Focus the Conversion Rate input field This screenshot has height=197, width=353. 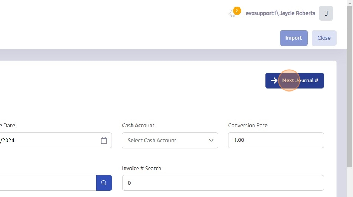(x=276, y=140)
